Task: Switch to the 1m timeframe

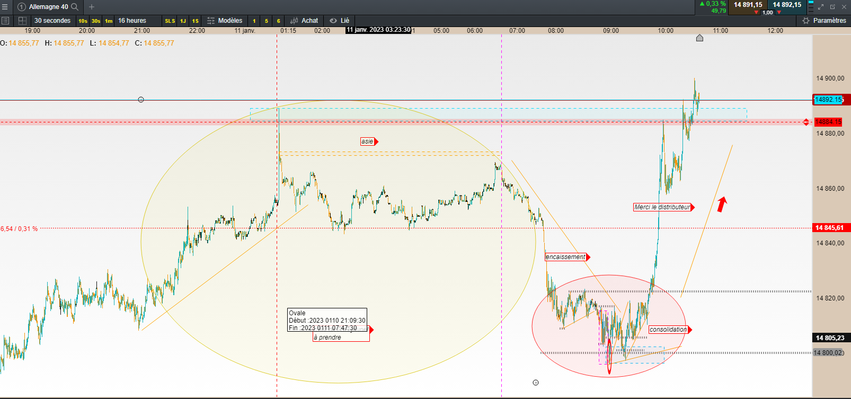Action: (109, 21)
